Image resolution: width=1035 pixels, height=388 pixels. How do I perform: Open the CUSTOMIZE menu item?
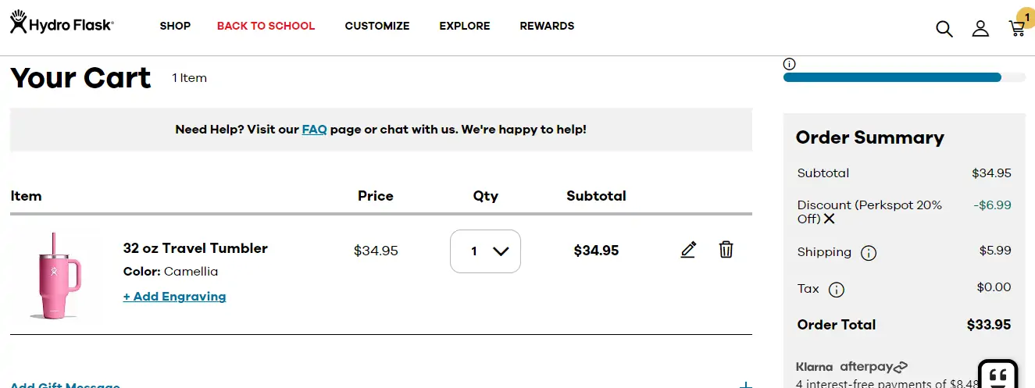pyautogui.click(x=377, y=26)
